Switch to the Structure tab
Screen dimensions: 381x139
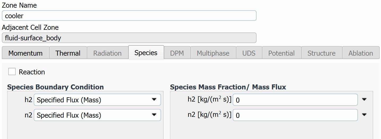point(321,53)
